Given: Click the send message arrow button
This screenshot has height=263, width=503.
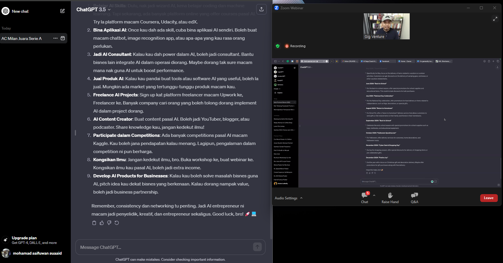Looking at the screenshot, I should pos(257,247).
